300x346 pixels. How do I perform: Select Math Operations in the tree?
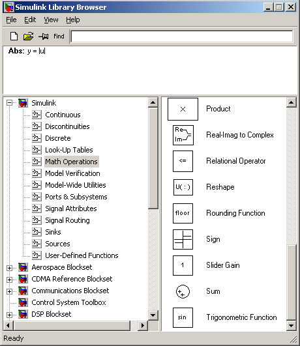click(71, 162)
